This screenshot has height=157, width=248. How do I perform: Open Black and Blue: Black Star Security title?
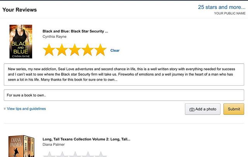pos(75,31)
